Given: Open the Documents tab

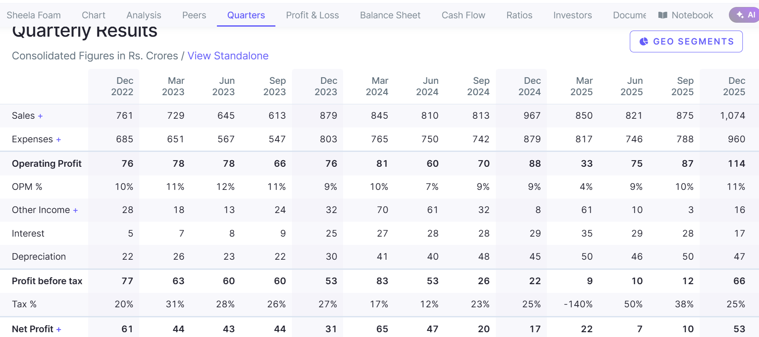Looking at the screenshot, I should click(x=629, y=15).
